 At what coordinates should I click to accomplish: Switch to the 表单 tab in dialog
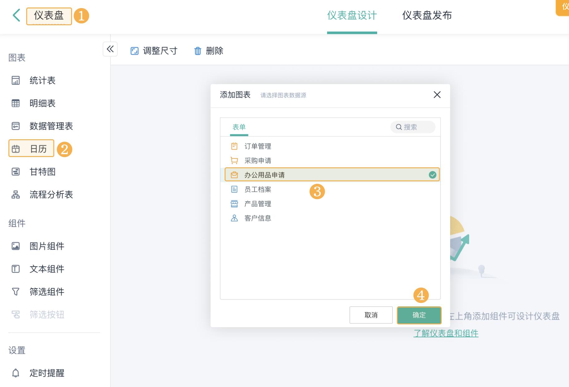pyautogui.click(x=239, y=127)
